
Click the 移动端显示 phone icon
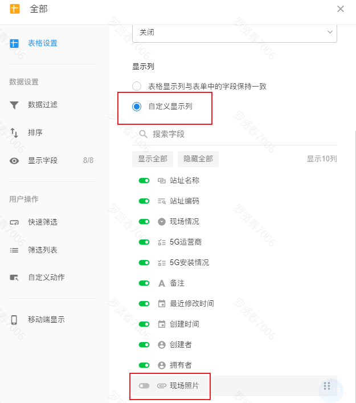click(x=14, y=320)
